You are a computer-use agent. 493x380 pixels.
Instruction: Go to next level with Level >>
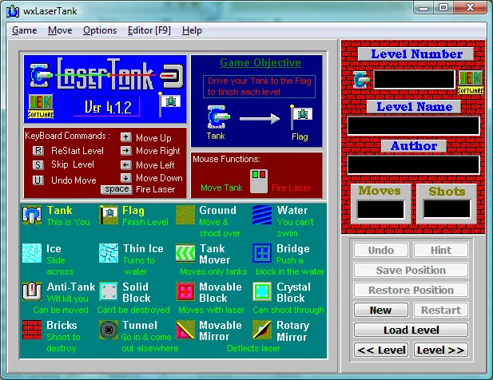(x=441, y=350)
